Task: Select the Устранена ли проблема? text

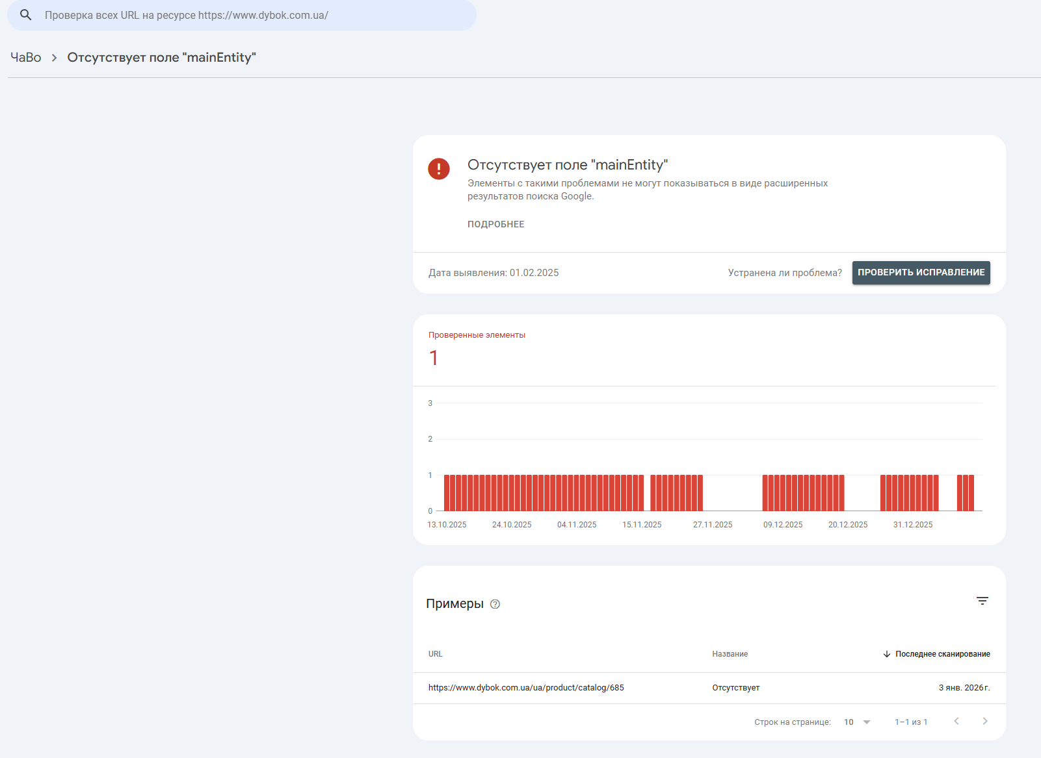Action: (785, 273)
